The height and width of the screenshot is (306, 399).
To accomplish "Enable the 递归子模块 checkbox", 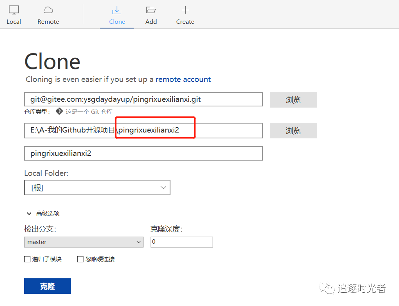I will (x=27, y=259).
